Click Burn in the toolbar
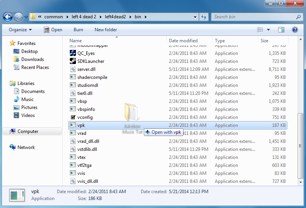The image size is (306, 208). (x=78, y=30)
